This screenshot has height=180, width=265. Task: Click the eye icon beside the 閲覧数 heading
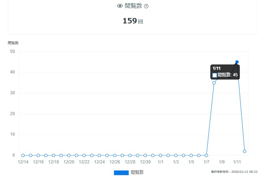point(120,6)
